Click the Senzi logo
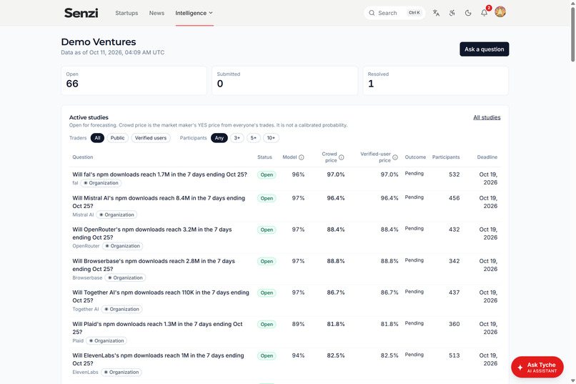 click(81, 13)
